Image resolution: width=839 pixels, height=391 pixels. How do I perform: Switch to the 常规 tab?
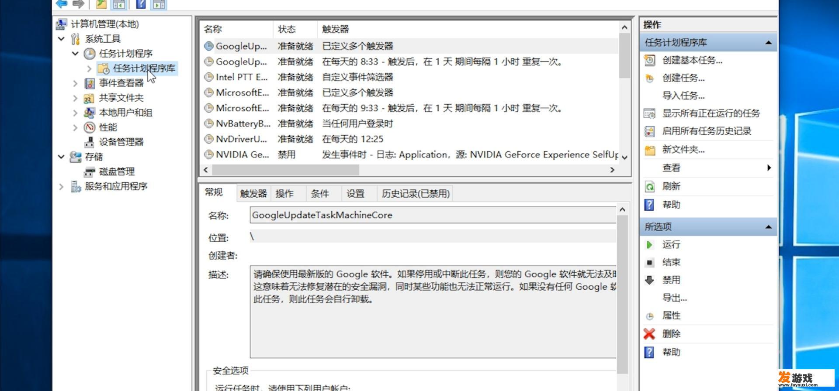coord(214,192)
